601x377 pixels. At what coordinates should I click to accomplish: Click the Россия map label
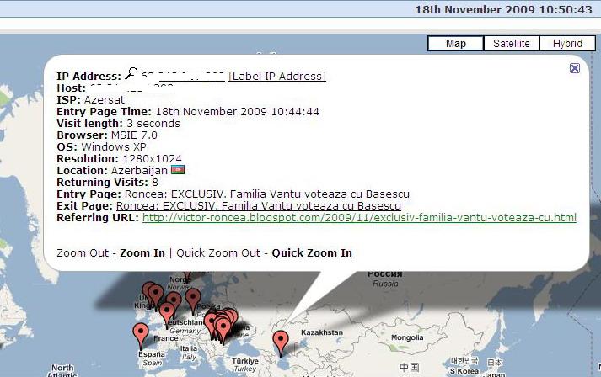pos(385,274)
